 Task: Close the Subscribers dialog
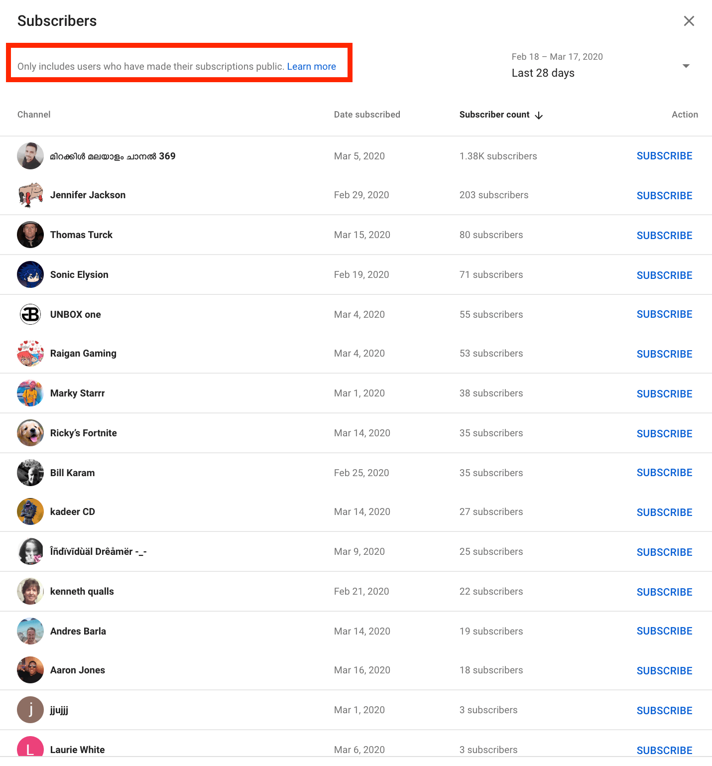[x=689, y=21]
